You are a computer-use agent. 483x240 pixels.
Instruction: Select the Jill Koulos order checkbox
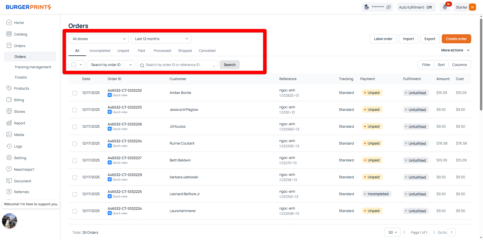(75, 127)
